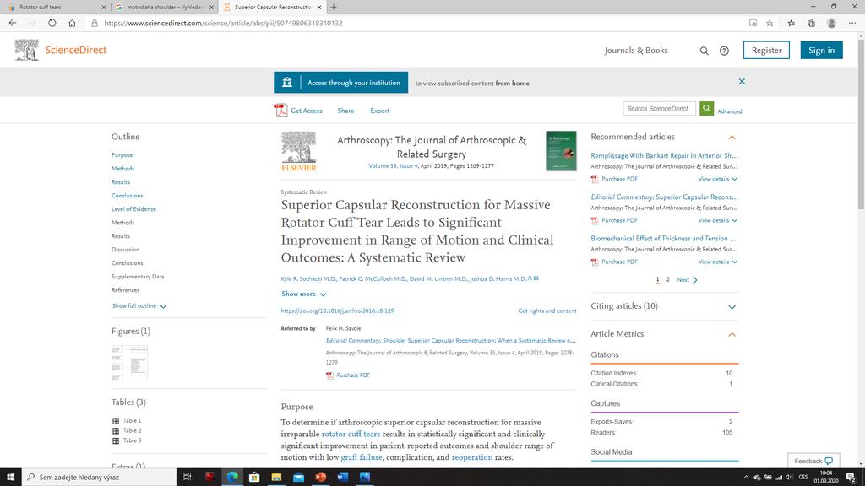Expand the Citing articles (10) section
This screenshot has width=865, height=486.
732,307
